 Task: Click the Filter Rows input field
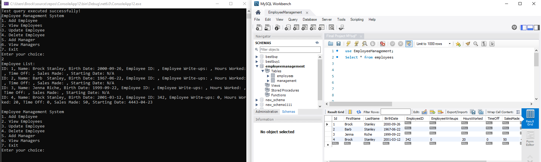point(395,112)
